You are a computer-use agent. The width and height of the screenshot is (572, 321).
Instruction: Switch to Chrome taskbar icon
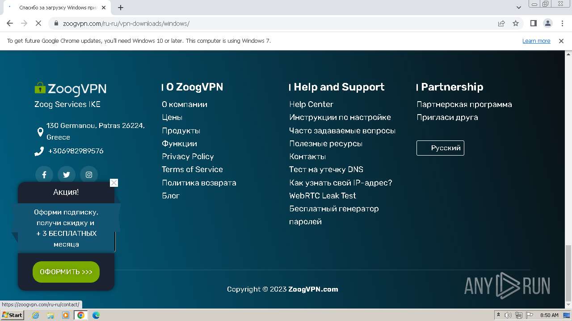(81, 315)
